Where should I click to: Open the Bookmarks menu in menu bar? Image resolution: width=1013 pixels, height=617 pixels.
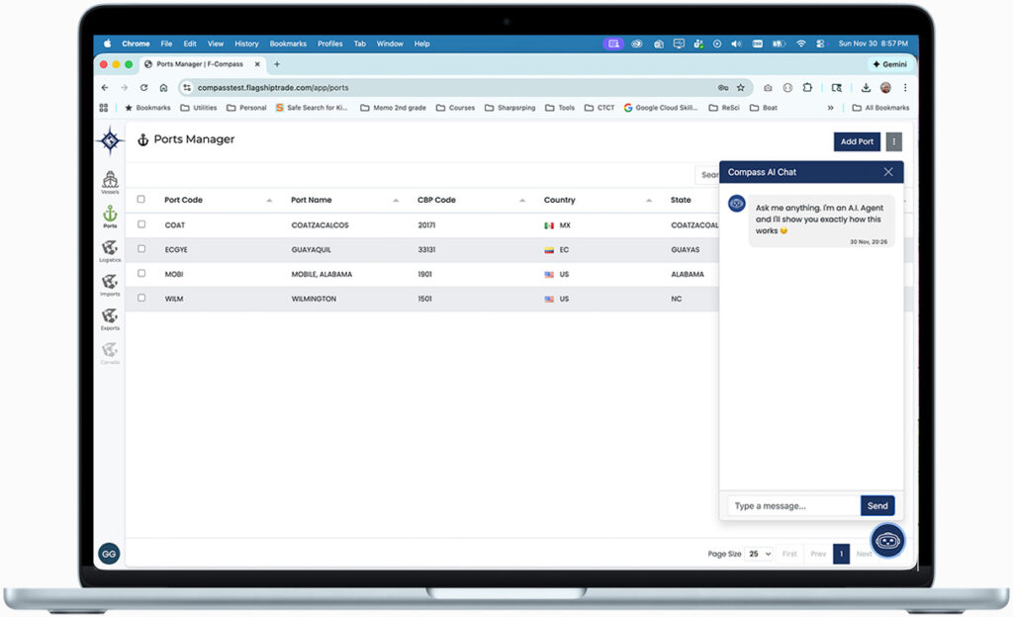[x=288, y=44]
